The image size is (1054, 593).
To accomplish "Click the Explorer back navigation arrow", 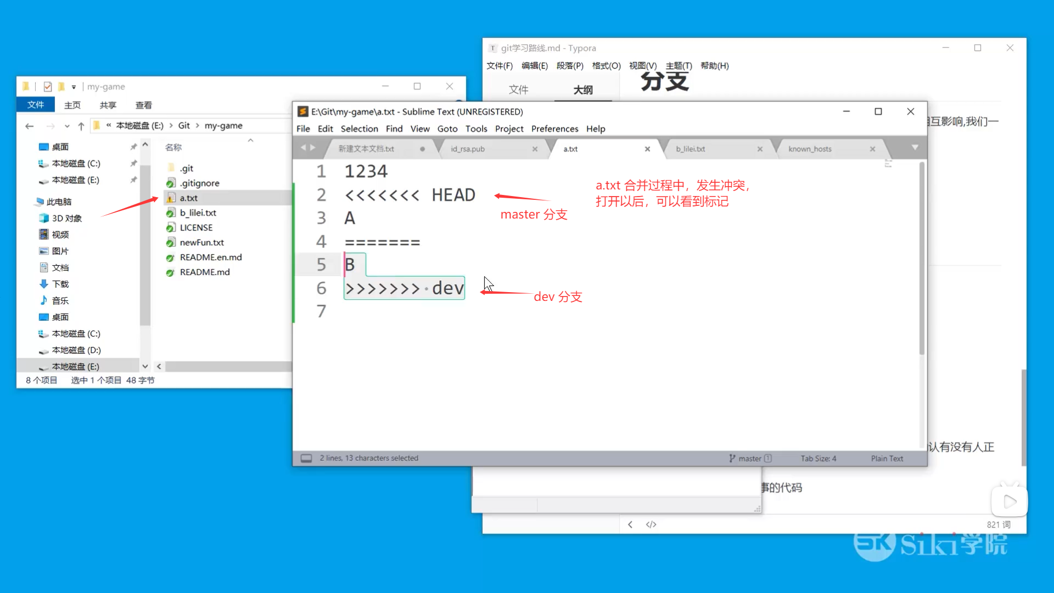I will tap(30, 126).
